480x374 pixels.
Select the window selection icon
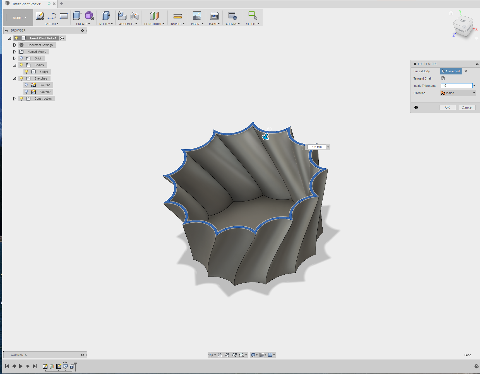tap(253, 16)
